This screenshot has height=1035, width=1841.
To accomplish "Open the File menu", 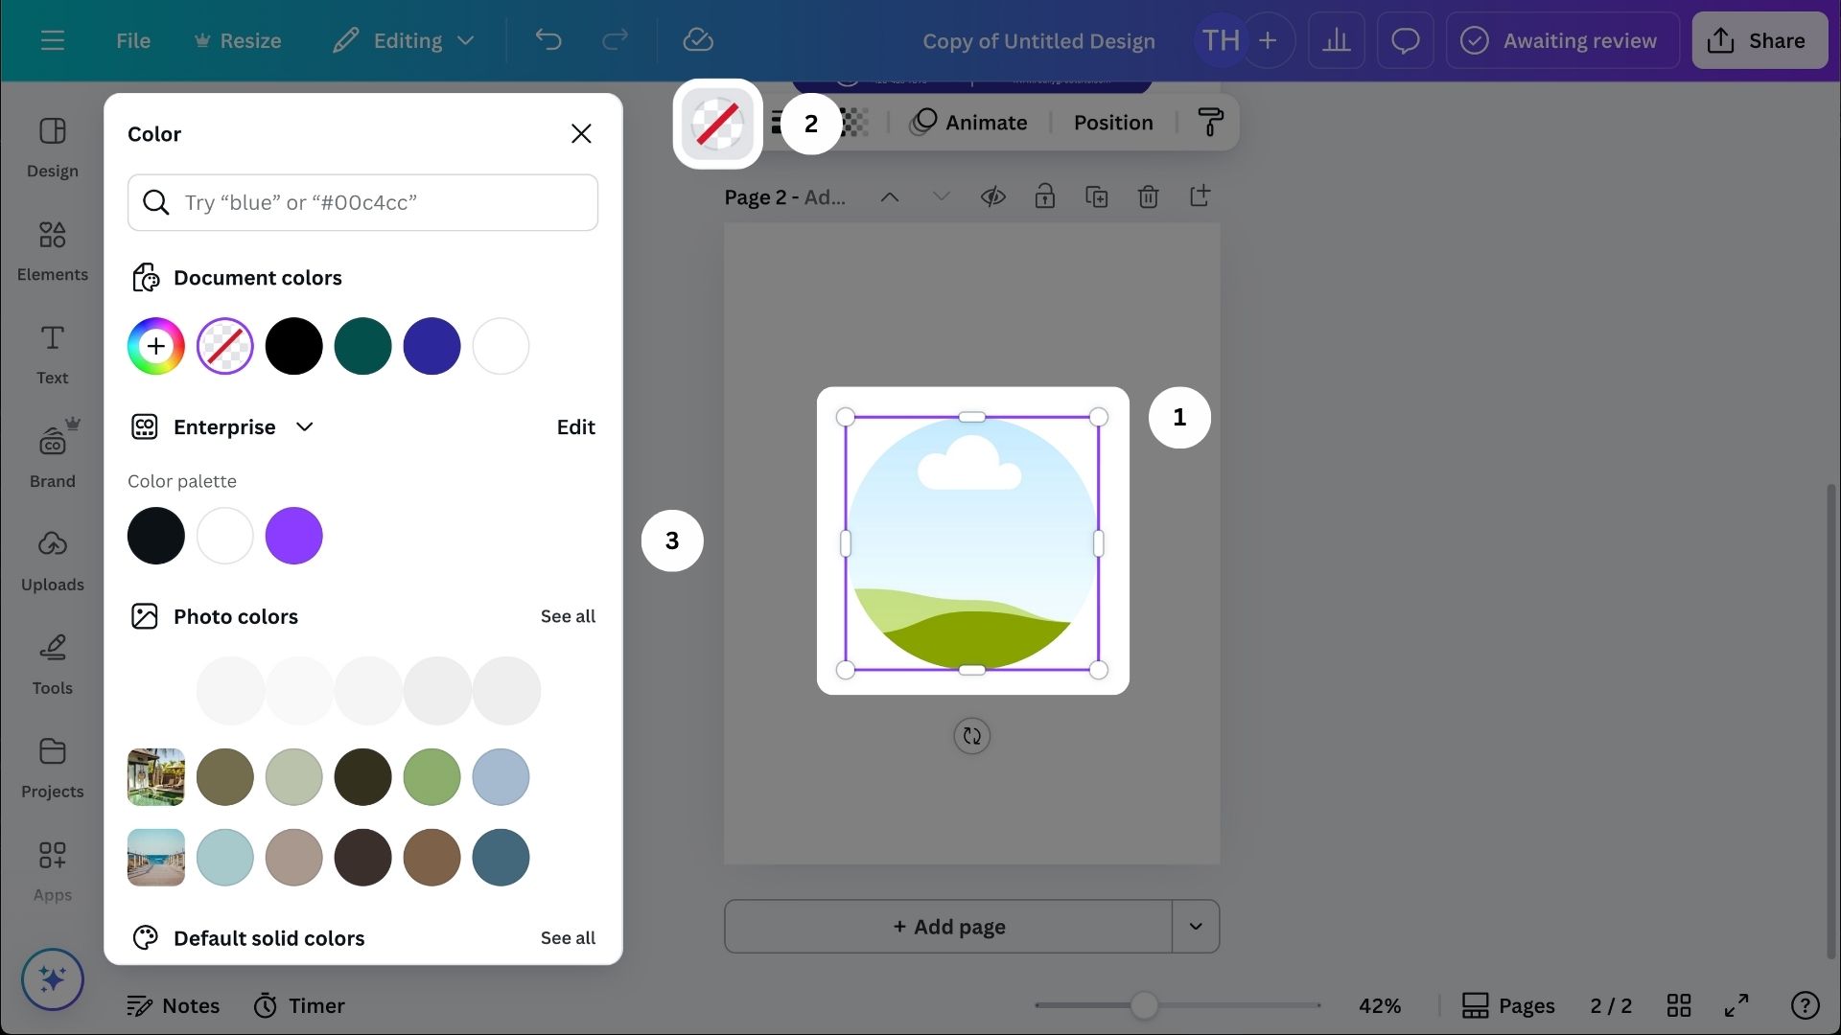I will pyautogui.click(x=132, y=40).
